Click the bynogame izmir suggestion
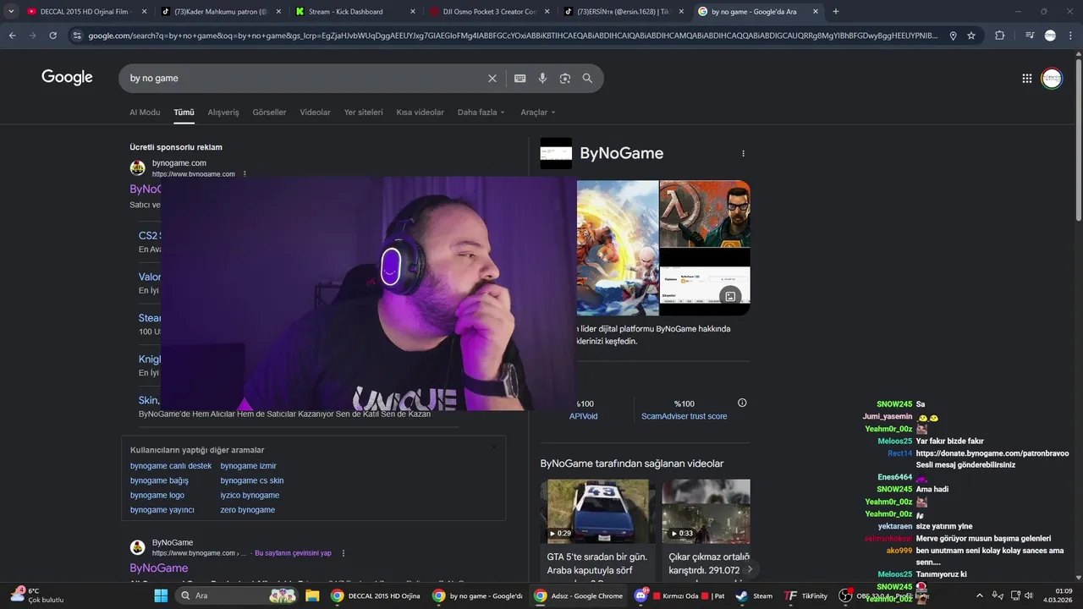Viewport: 1083px width, 609px height. (x=249, y=466)
